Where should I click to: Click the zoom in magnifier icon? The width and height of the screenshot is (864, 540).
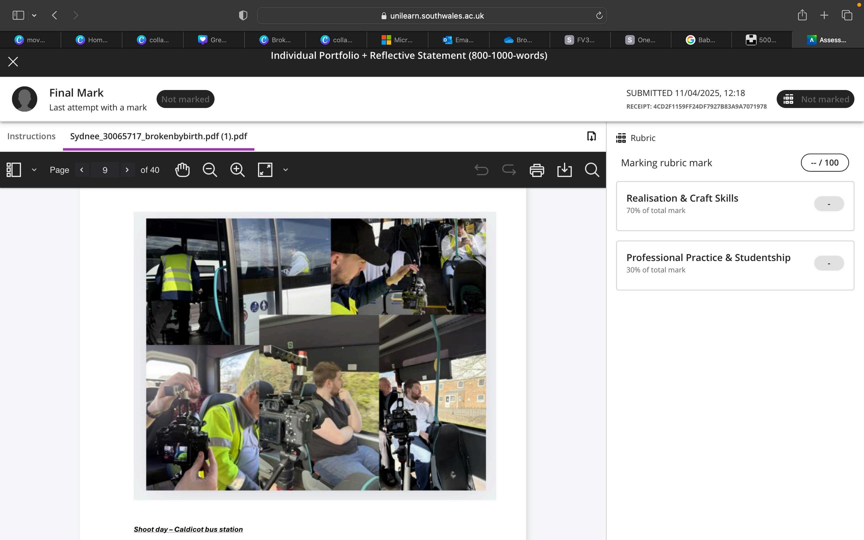(237, 170)
